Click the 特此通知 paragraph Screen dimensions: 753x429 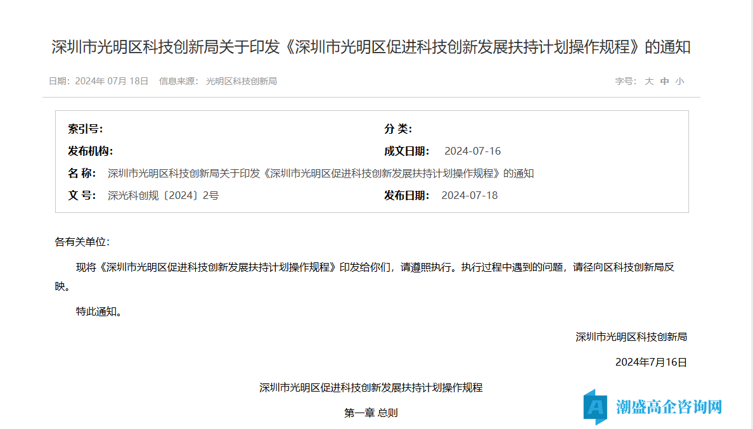98,311
